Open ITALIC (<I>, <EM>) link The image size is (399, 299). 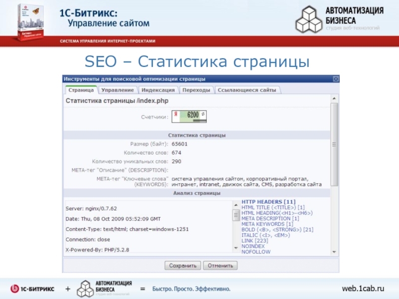click(x=266, y=235)
